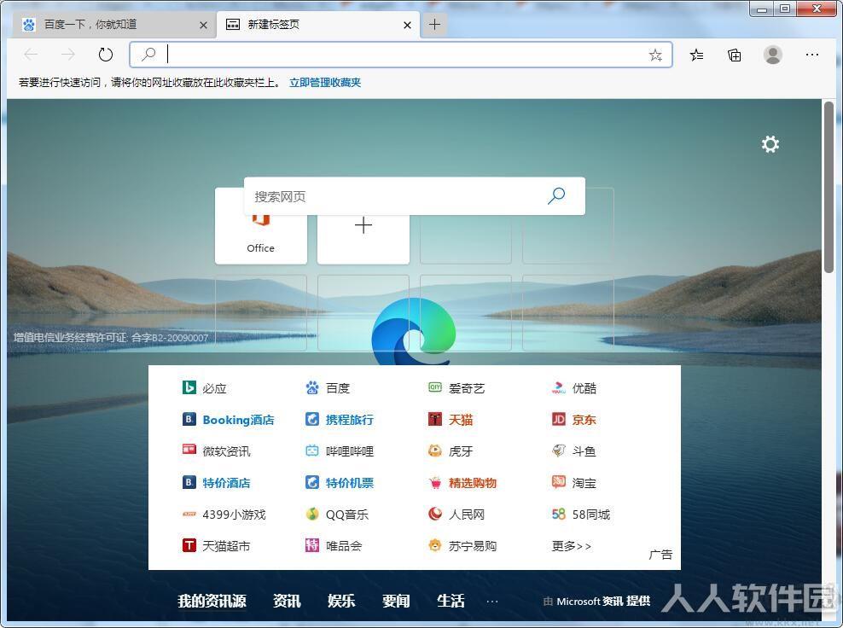Open the favorites list icon
The width and height of the screenshot is (843, 628).
tap(696, 55)
